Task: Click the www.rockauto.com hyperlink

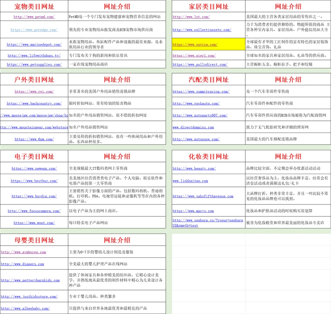Action: [x=196, y=104]
